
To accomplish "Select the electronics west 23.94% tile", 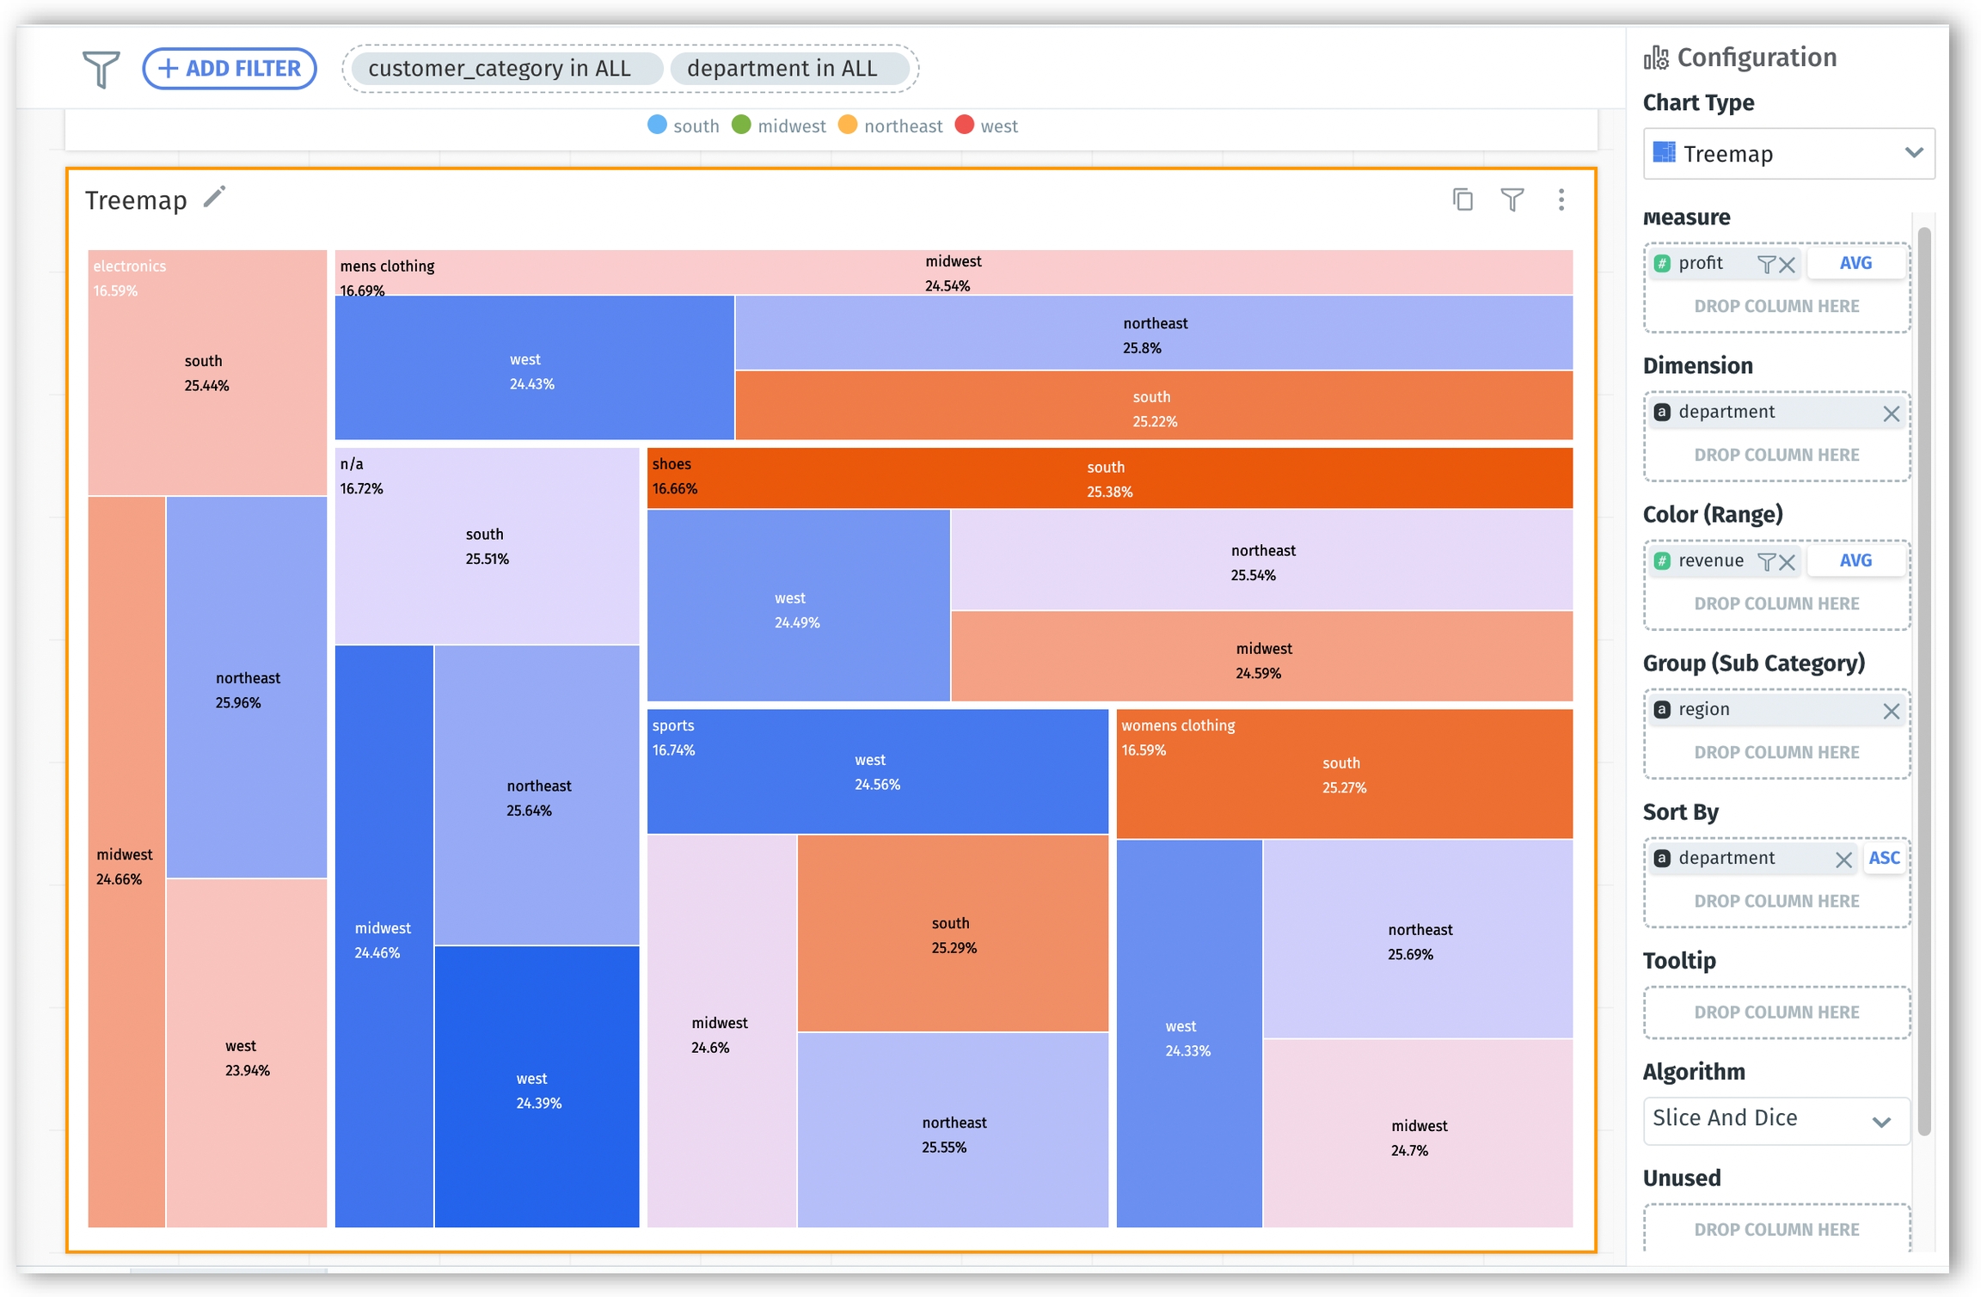I will click(x=247, y=1054).
